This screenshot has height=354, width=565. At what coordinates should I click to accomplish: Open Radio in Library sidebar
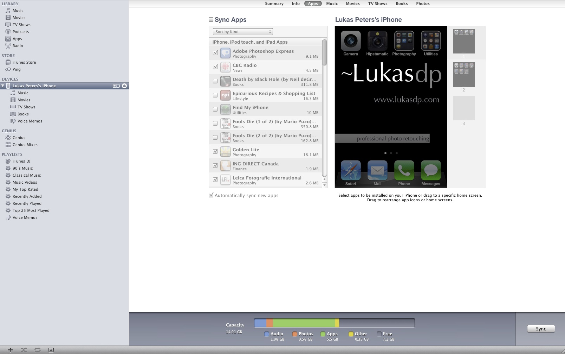(18, 46)
